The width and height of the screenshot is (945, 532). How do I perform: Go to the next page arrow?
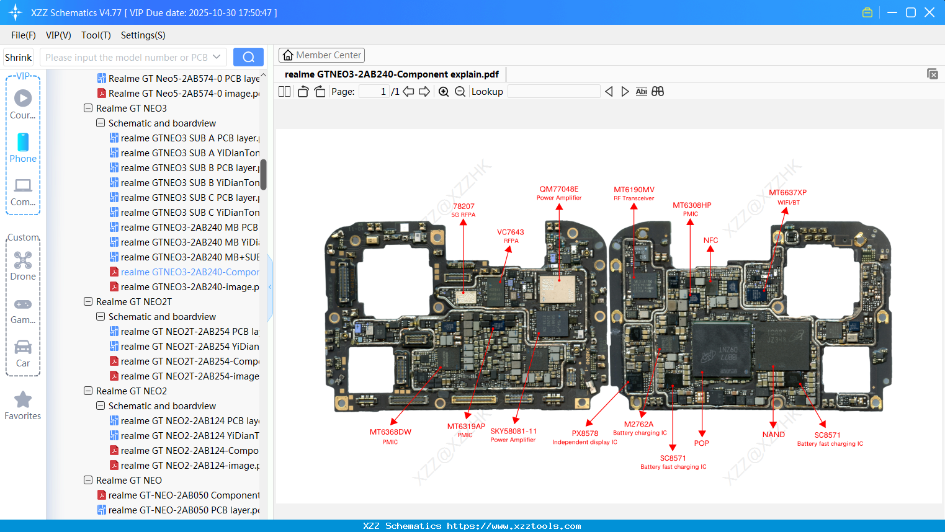(x=424, y=91)
